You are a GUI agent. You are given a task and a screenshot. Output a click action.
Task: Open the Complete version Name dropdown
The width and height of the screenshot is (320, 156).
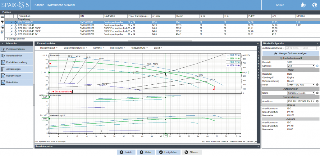pyautogui.click(x=301, y=93)
